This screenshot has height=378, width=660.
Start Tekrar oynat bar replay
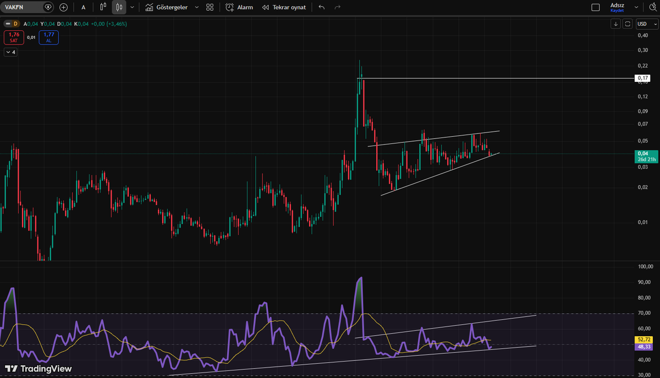284,7
